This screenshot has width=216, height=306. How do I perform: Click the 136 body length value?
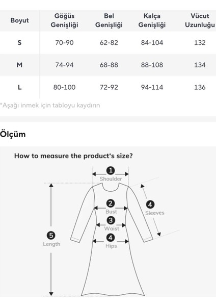[200, 87]
